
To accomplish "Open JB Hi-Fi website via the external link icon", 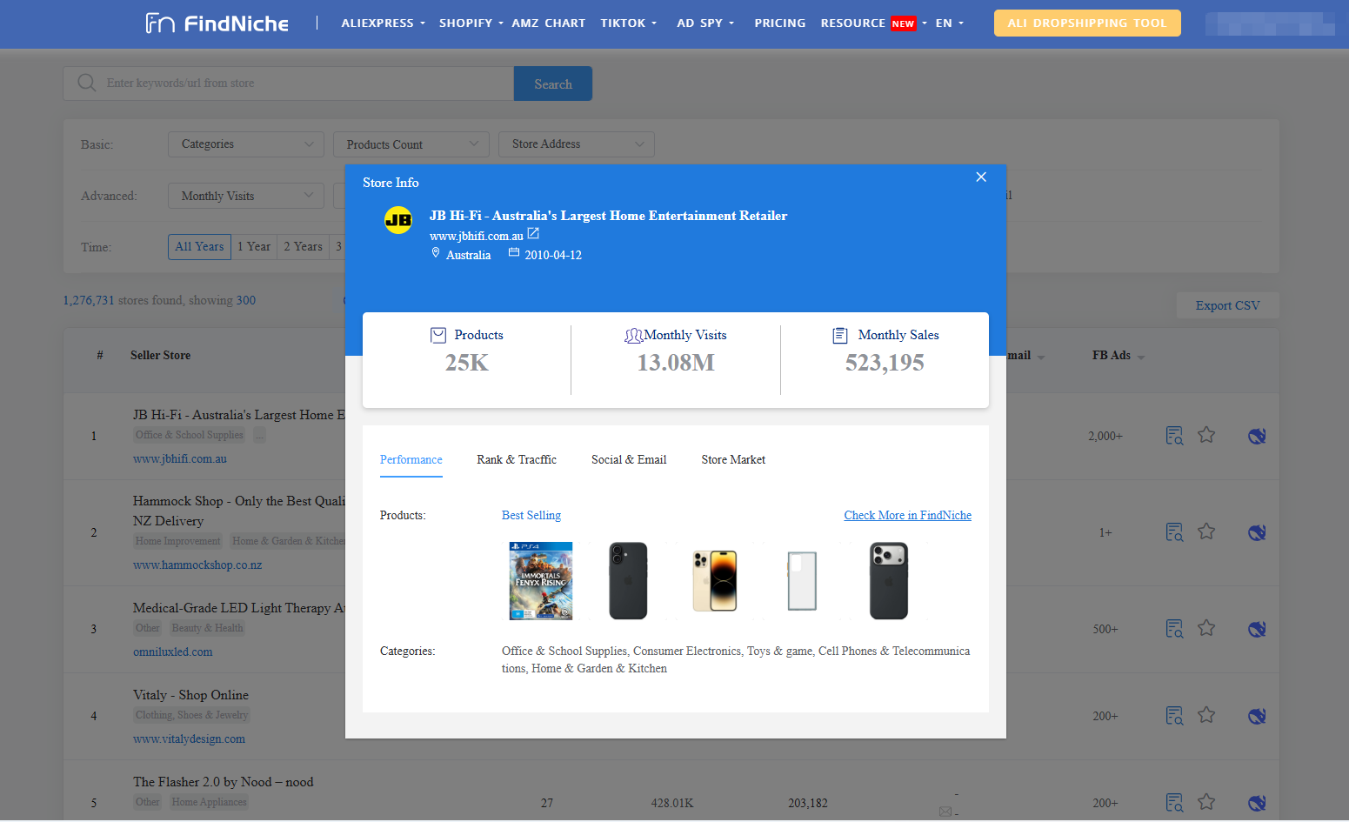I will tap(534, 233).
